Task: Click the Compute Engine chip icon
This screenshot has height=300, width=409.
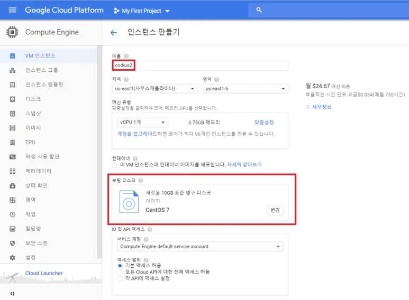Action: [12, 32]
